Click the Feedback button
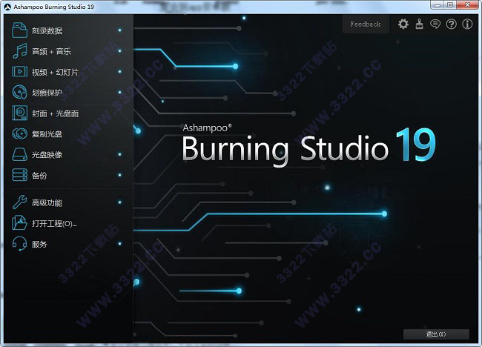The image size is (482, 347). tap(365, 24)
